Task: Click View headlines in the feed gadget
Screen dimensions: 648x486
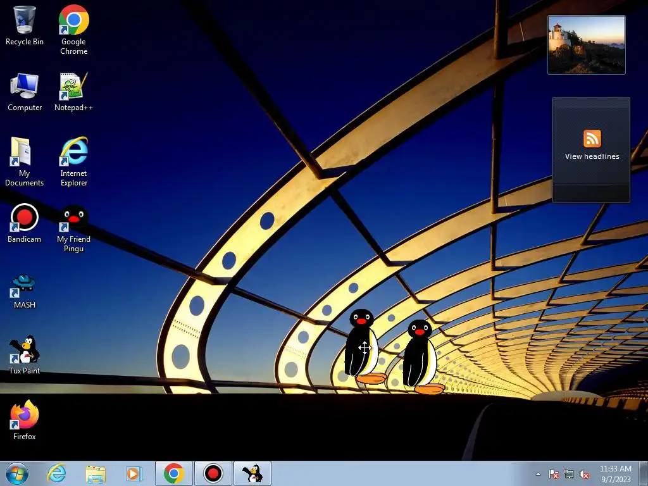Action: 592,157
